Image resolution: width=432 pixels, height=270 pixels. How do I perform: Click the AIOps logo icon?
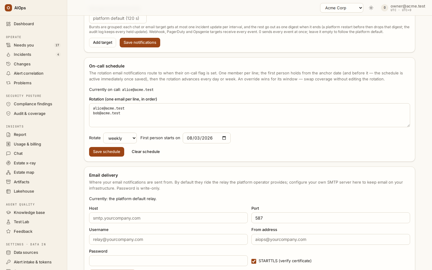(8, 8)
